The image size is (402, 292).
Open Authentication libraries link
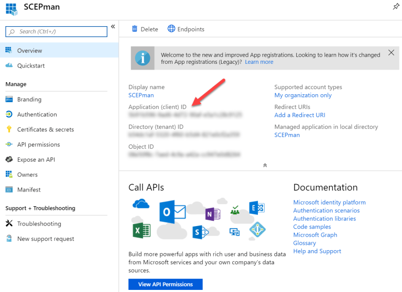click(324, 219)
